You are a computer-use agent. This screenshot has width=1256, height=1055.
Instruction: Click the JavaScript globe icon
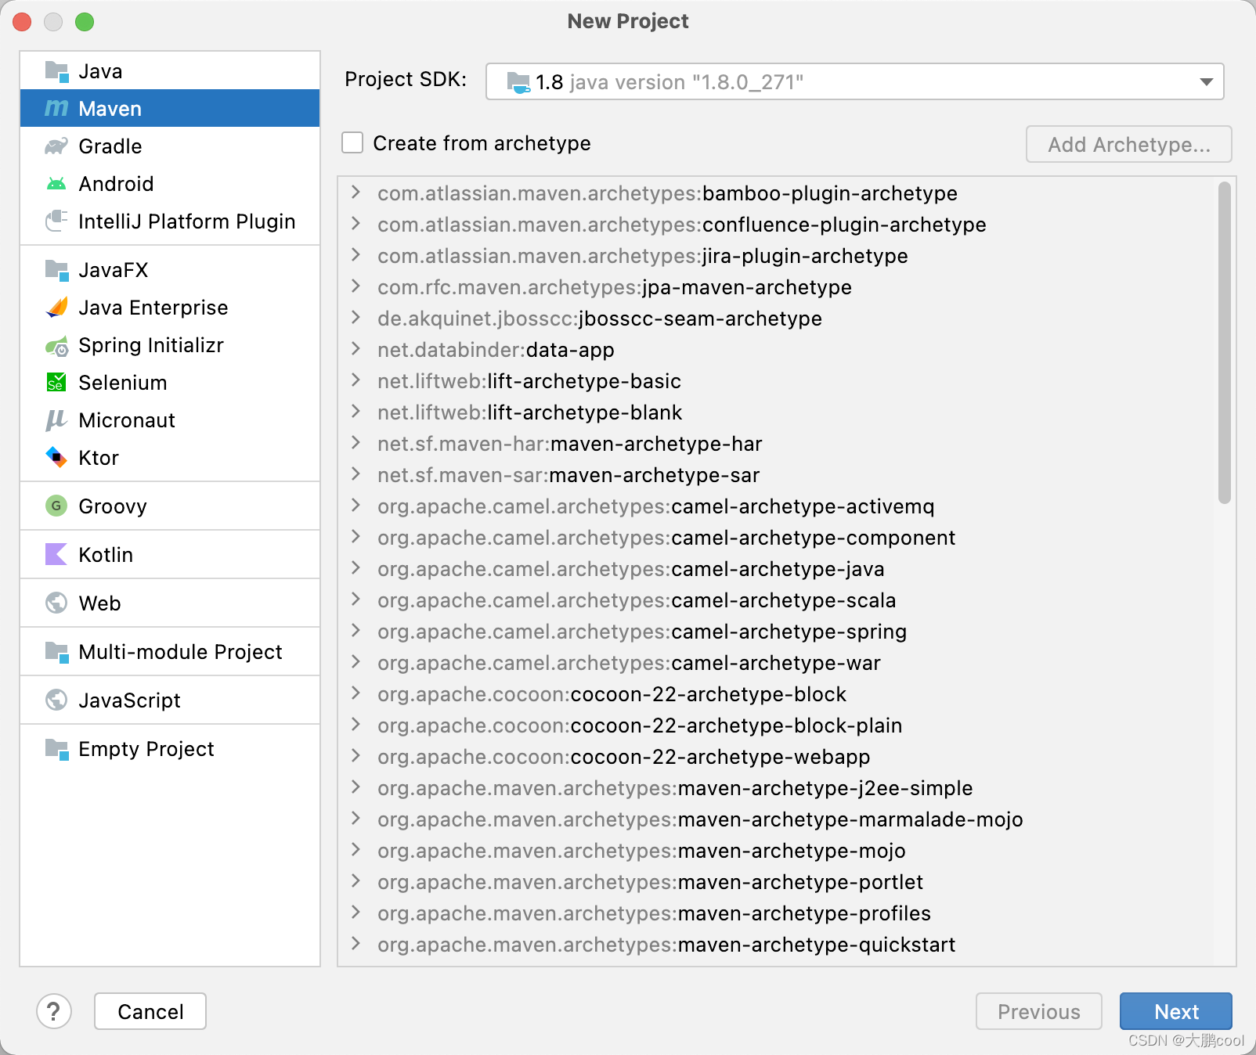point(56,700)
